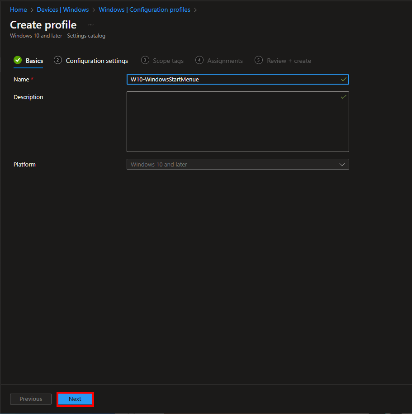Go to the Assignments tab label
Image resolution: width=412 pixels, height=414 pixels.
(x=225, y=61)
